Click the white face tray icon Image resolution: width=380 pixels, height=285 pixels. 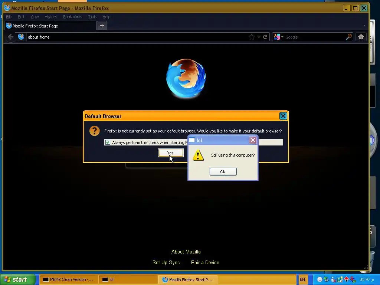click(320, 279)
